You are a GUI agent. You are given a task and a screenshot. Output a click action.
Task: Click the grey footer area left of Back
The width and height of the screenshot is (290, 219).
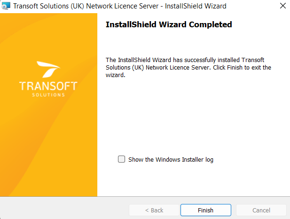(x=64, y=208)
